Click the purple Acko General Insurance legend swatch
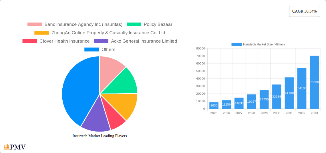The height and width of the screenshot is (153, 326). click(101, 41)
